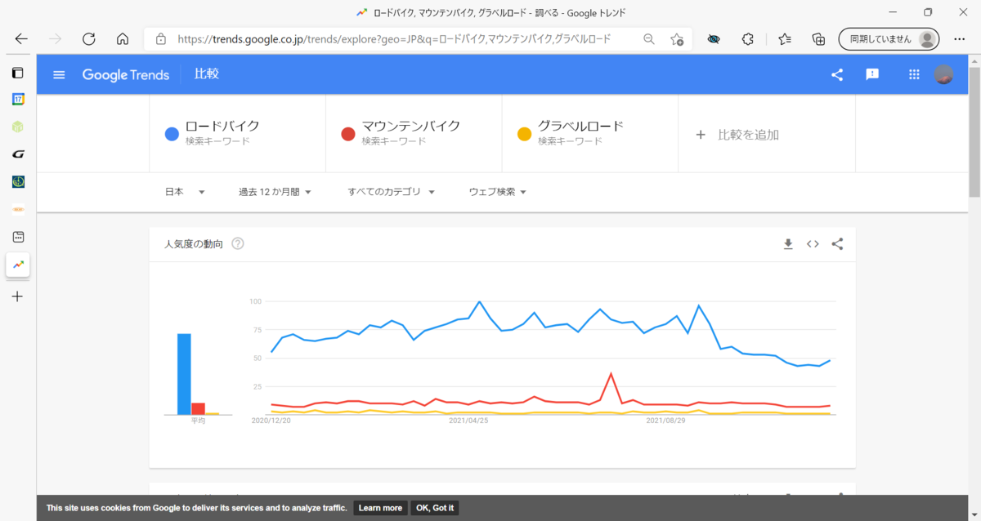
Task: Click the blue average bar
Action: pos(184,374)
